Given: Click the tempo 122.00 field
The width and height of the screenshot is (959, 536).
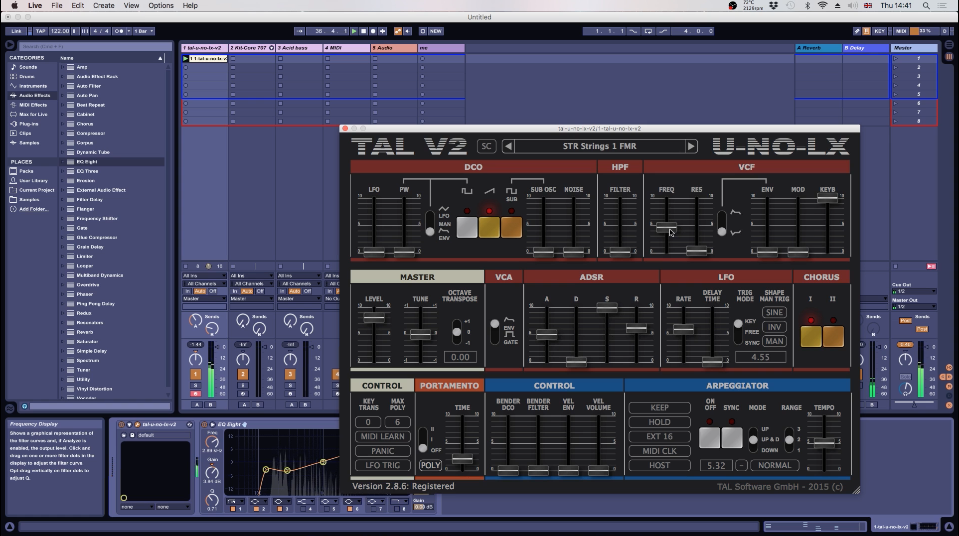Looking at the screenshot, I should coord(60,31).
